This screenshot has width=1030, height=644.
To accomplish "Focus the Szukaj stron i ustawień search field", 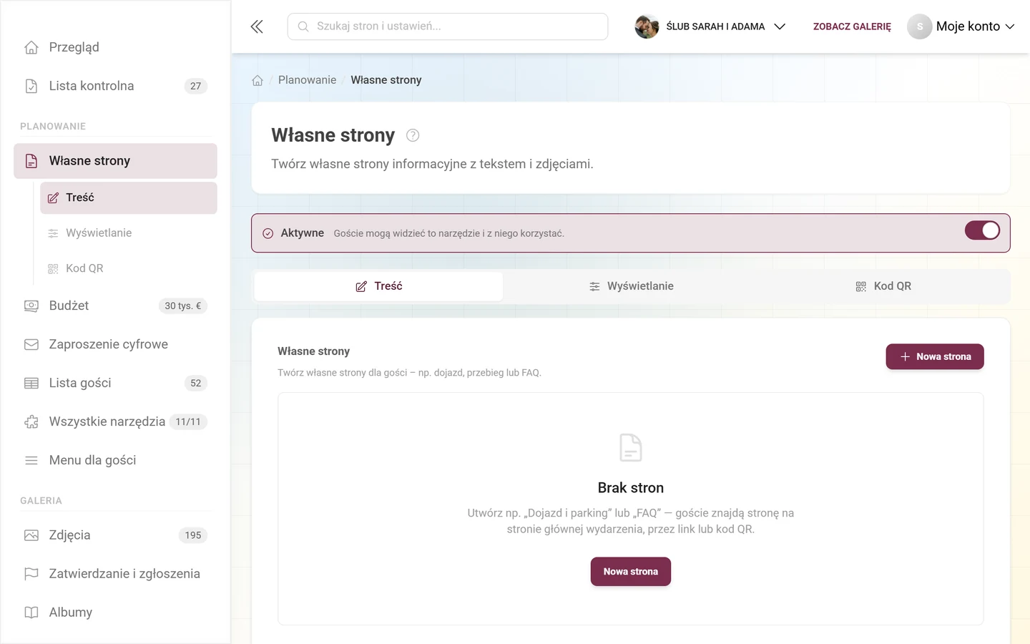I will tap(448, 26).
